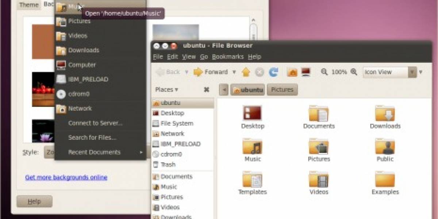The width and height of the screenshot is (438, 219).
Task: Open the Help menu in File Browser
Action: pos(254,57)
